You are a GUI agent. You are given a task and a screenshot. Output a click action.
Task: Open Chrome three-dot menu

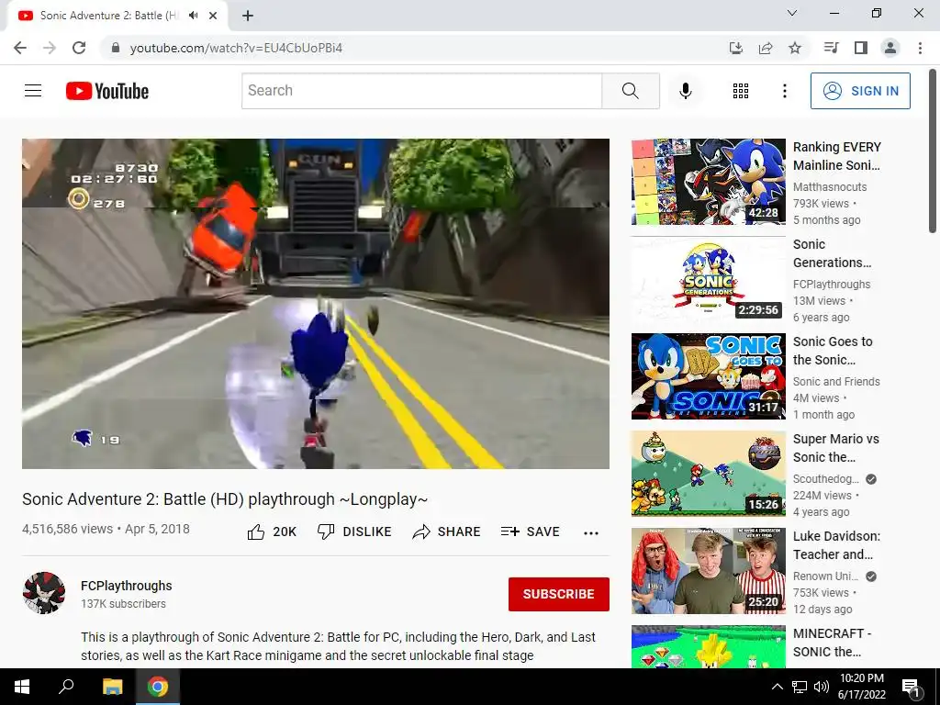click(920, 48)
